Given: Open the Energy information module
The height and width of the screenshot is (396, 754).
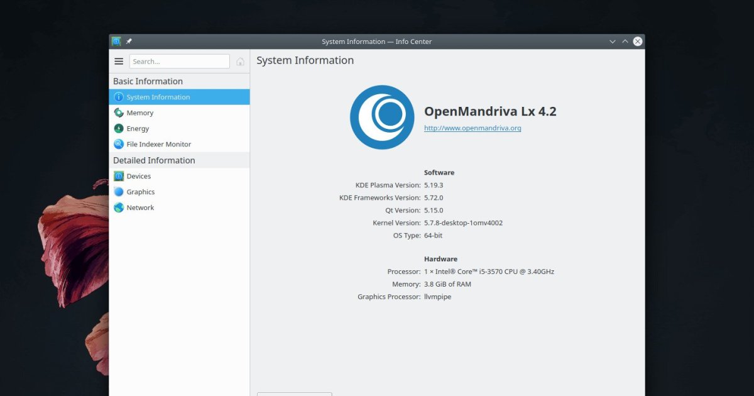Looking at the screenshot, I should pos(138,129).
